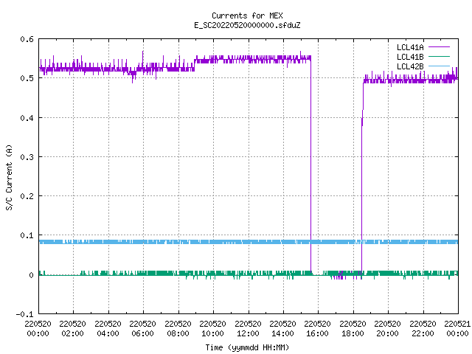Screen dimensions: 472x354
Task: Click the final x-axis tick "220521 00:00"
Action: tap(457, 329)
